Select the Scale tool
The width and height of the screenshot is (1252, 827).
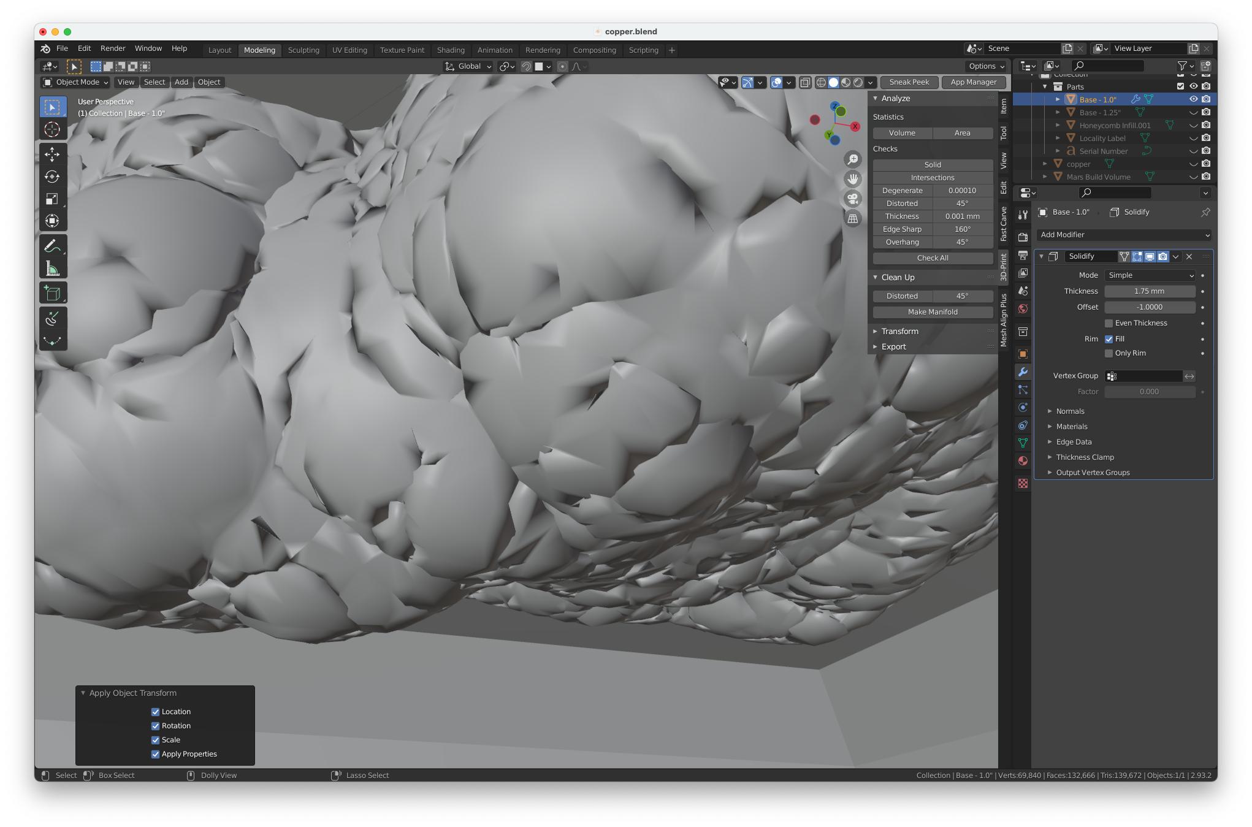coord(52,199)
